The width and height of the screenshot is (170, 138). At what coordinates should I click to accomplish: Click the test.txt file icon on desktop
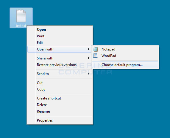tap(21, 16)
